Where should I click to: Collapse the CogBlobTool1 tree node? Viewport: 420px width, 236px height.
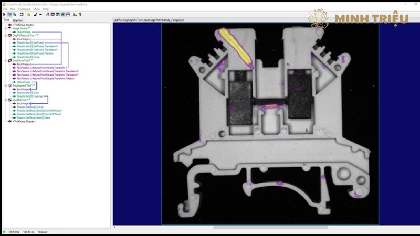coord(5,100)
